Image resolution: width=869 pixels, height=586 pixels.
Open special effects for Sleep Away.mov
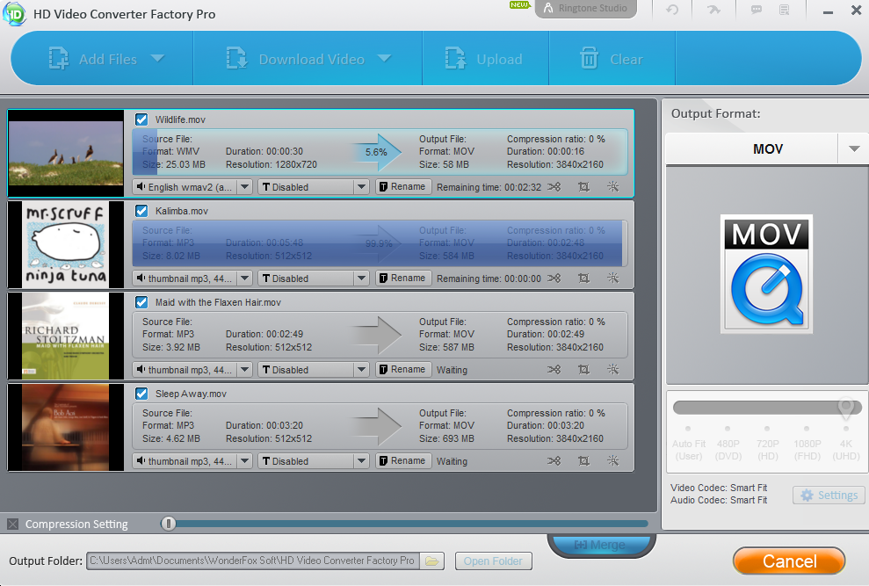pyautogui.click(x=612, y=461)
